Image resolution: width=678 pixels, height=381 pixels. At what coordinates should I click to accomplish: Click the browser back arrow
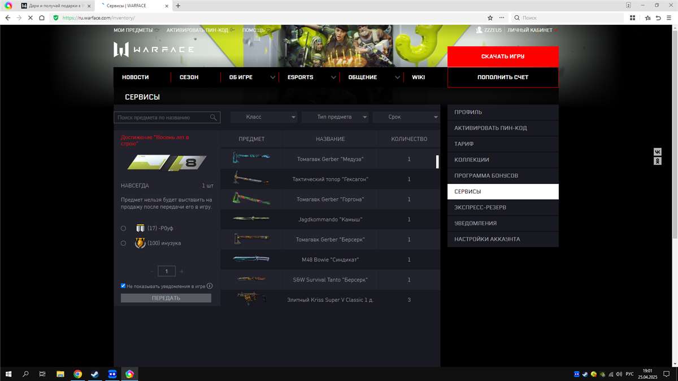tap(7, 18)
